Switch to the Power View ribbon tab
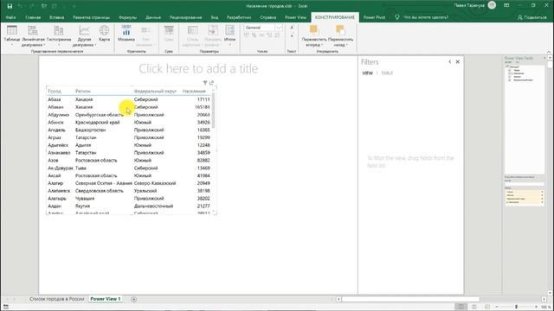The width and height of the screenshot is (554, 311). tap(295, 17)
